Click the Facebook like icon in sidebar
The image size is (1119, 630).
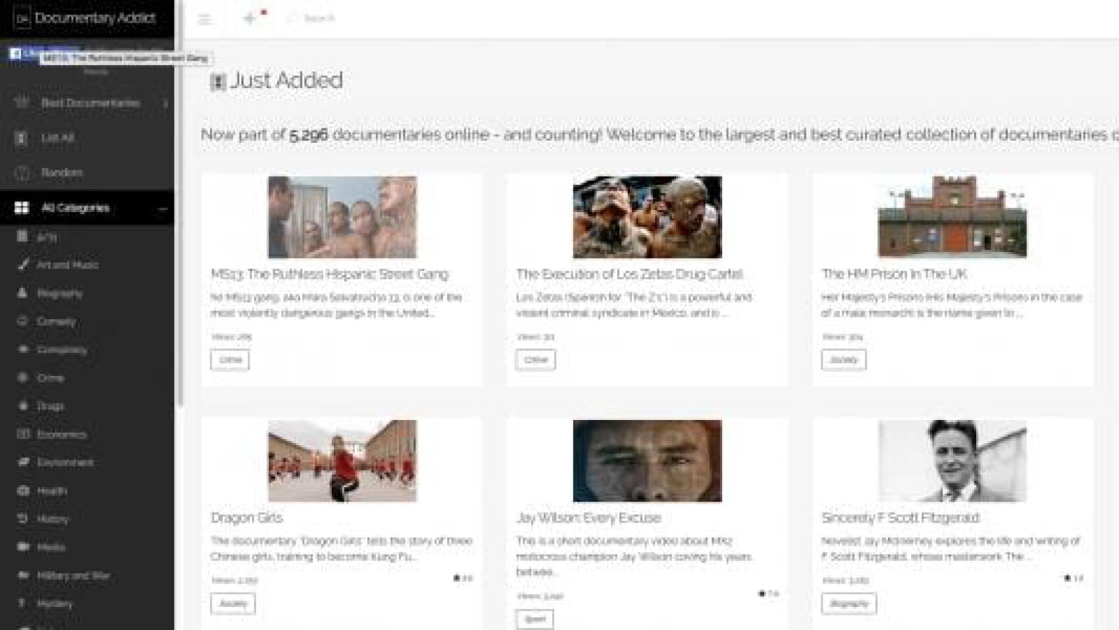(16, 53)
